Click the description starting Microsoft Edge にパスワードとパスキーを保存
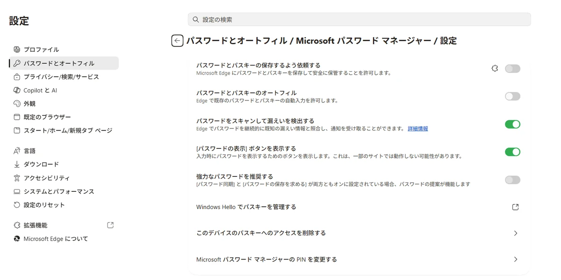561x280 pixels. 294,73
